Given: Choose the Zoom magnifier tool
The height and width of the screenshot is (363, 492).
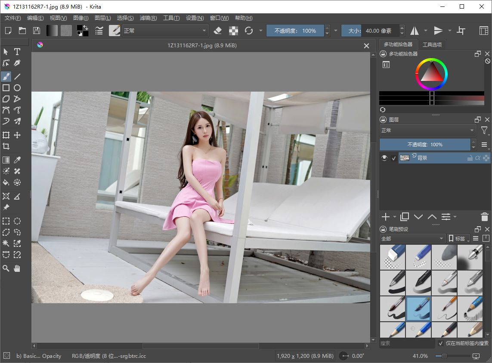Looking at the screenshot, I should coord(6,268).
